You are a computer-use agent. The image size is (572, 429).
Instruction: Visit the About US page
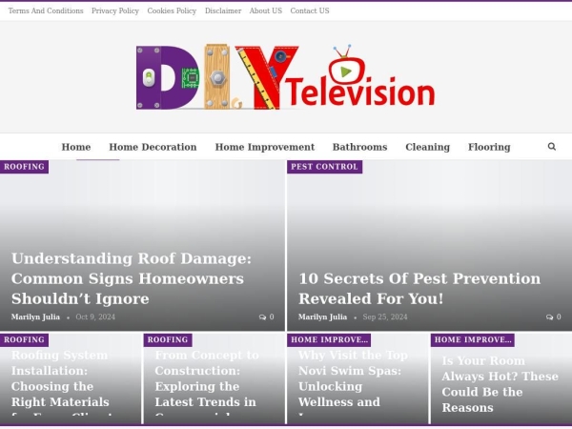coord(266,10)
